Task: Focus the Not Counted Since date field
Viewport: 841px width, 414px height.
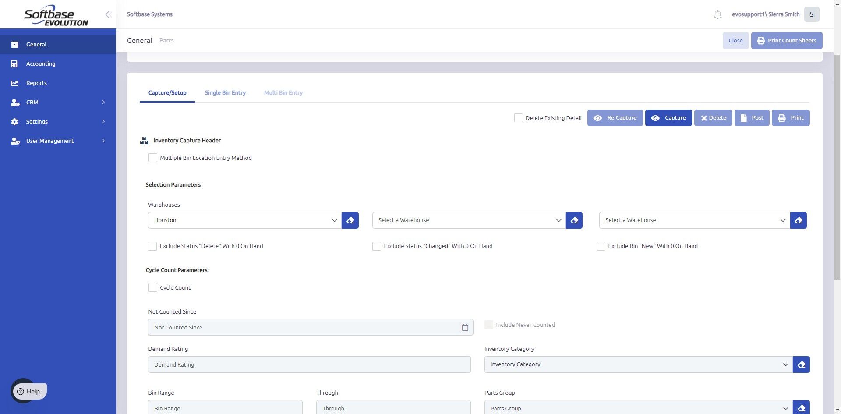Action: [x=311, y=327]
